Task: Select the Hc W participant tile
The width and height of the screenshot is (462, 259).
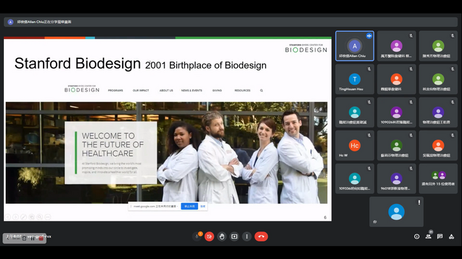Action: pyautogui.click(x=355, y=145)
